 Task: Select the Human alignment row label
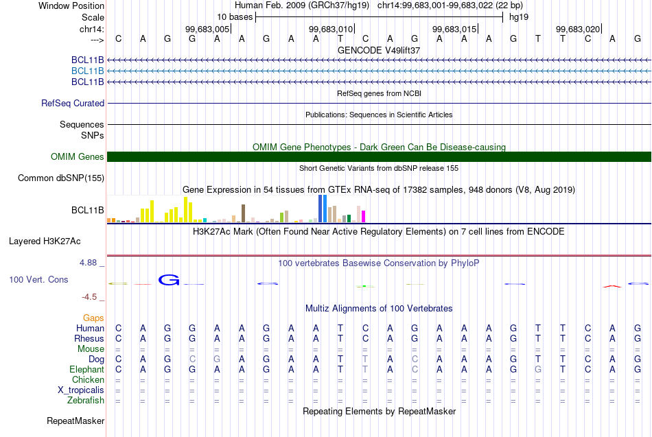click(x=90, y=329)
